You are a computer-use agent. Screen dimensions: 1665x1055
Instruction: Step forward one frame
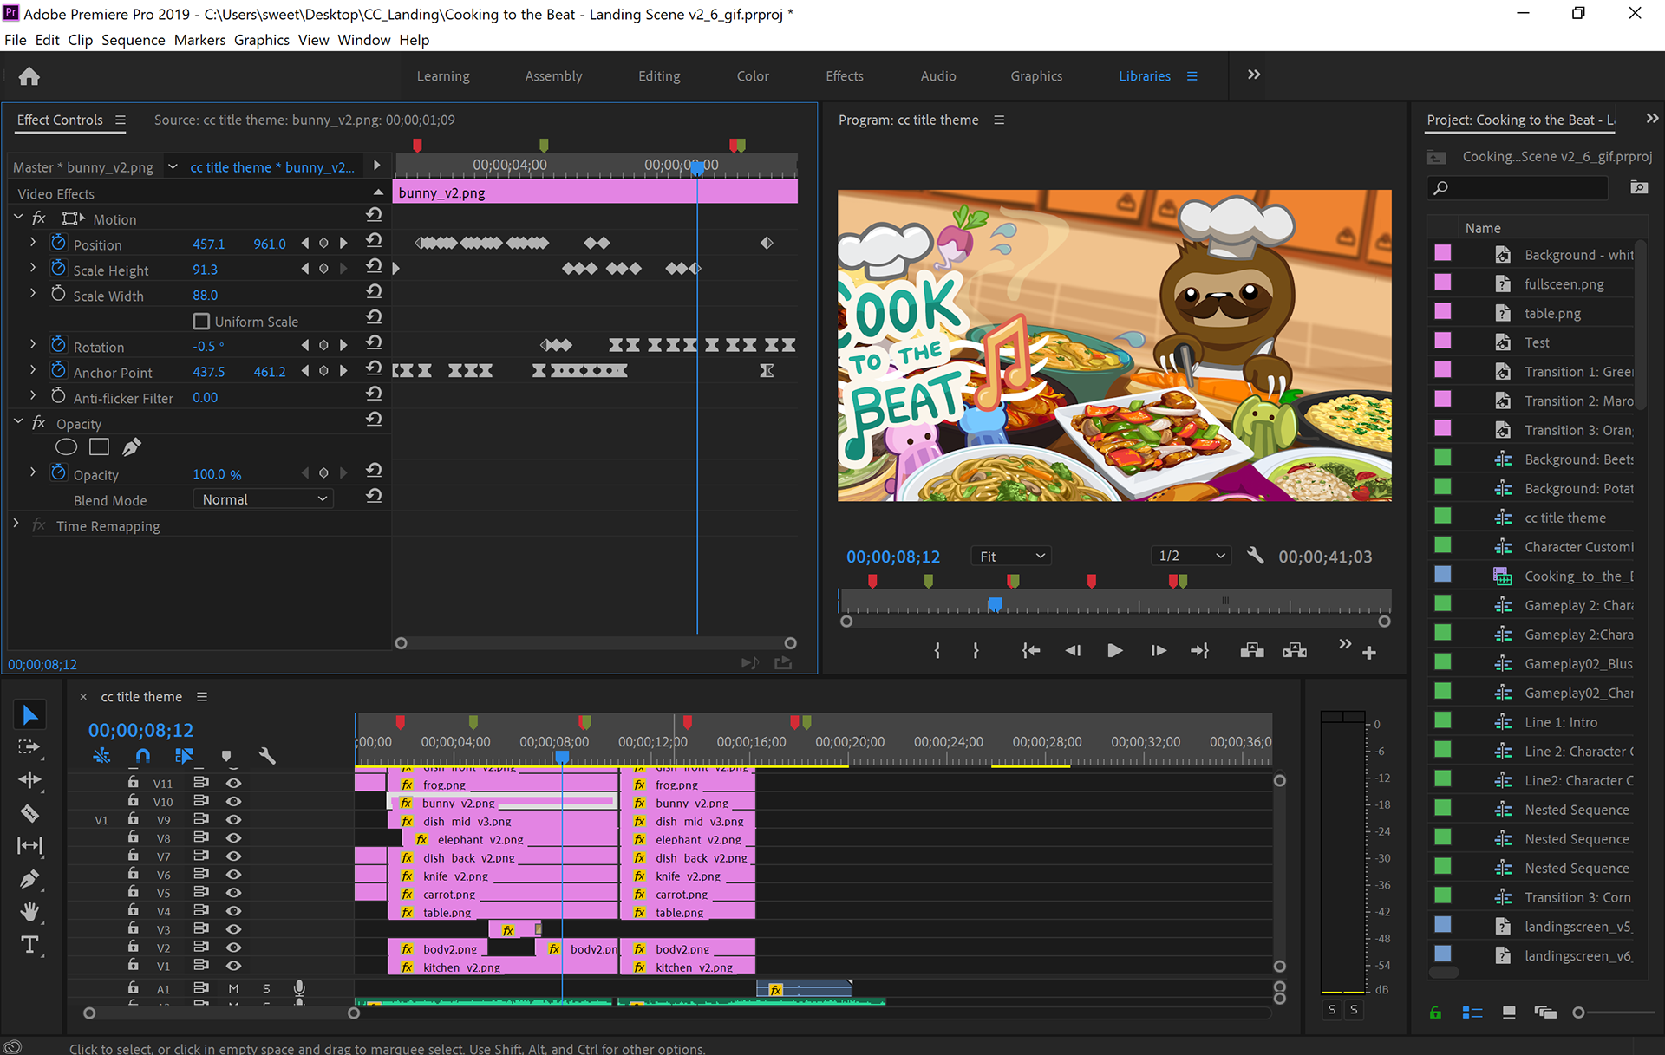tap(1159, 650)
